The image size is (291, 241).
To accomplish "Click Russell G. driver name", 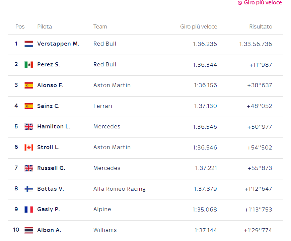I will pos(51,168).
